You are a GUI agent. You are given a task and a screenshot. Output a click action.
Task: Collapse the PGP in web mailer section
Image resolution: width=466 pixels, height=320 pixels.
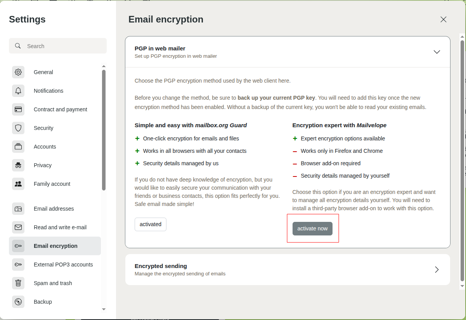pos(437,52)
